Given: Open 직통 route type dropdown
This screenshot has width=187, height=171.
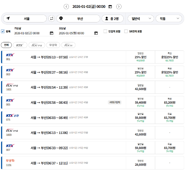Looking at the screenshot, I should click(x=169, y=19).
